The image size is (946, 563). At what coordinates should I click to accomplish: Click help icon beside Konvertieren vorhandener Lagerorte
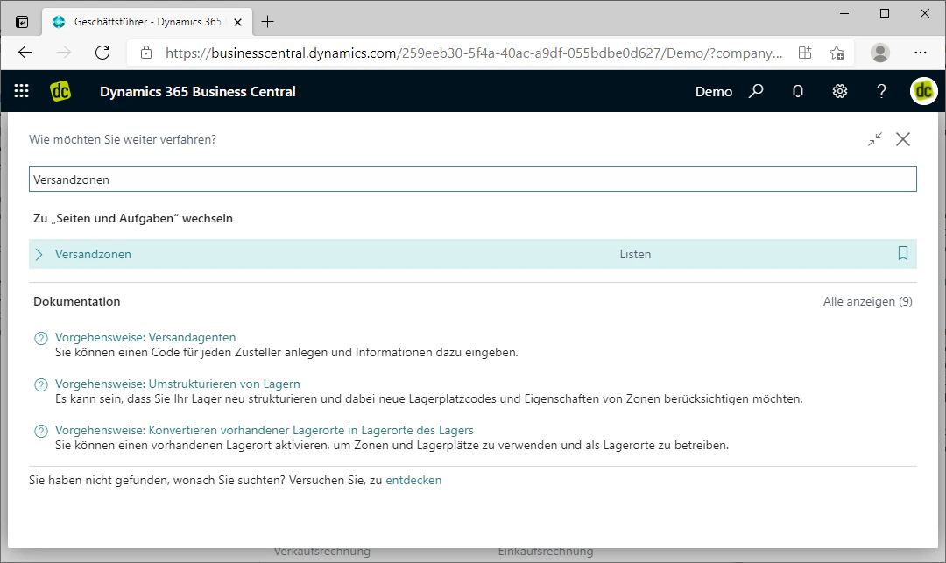click(41, 431)
